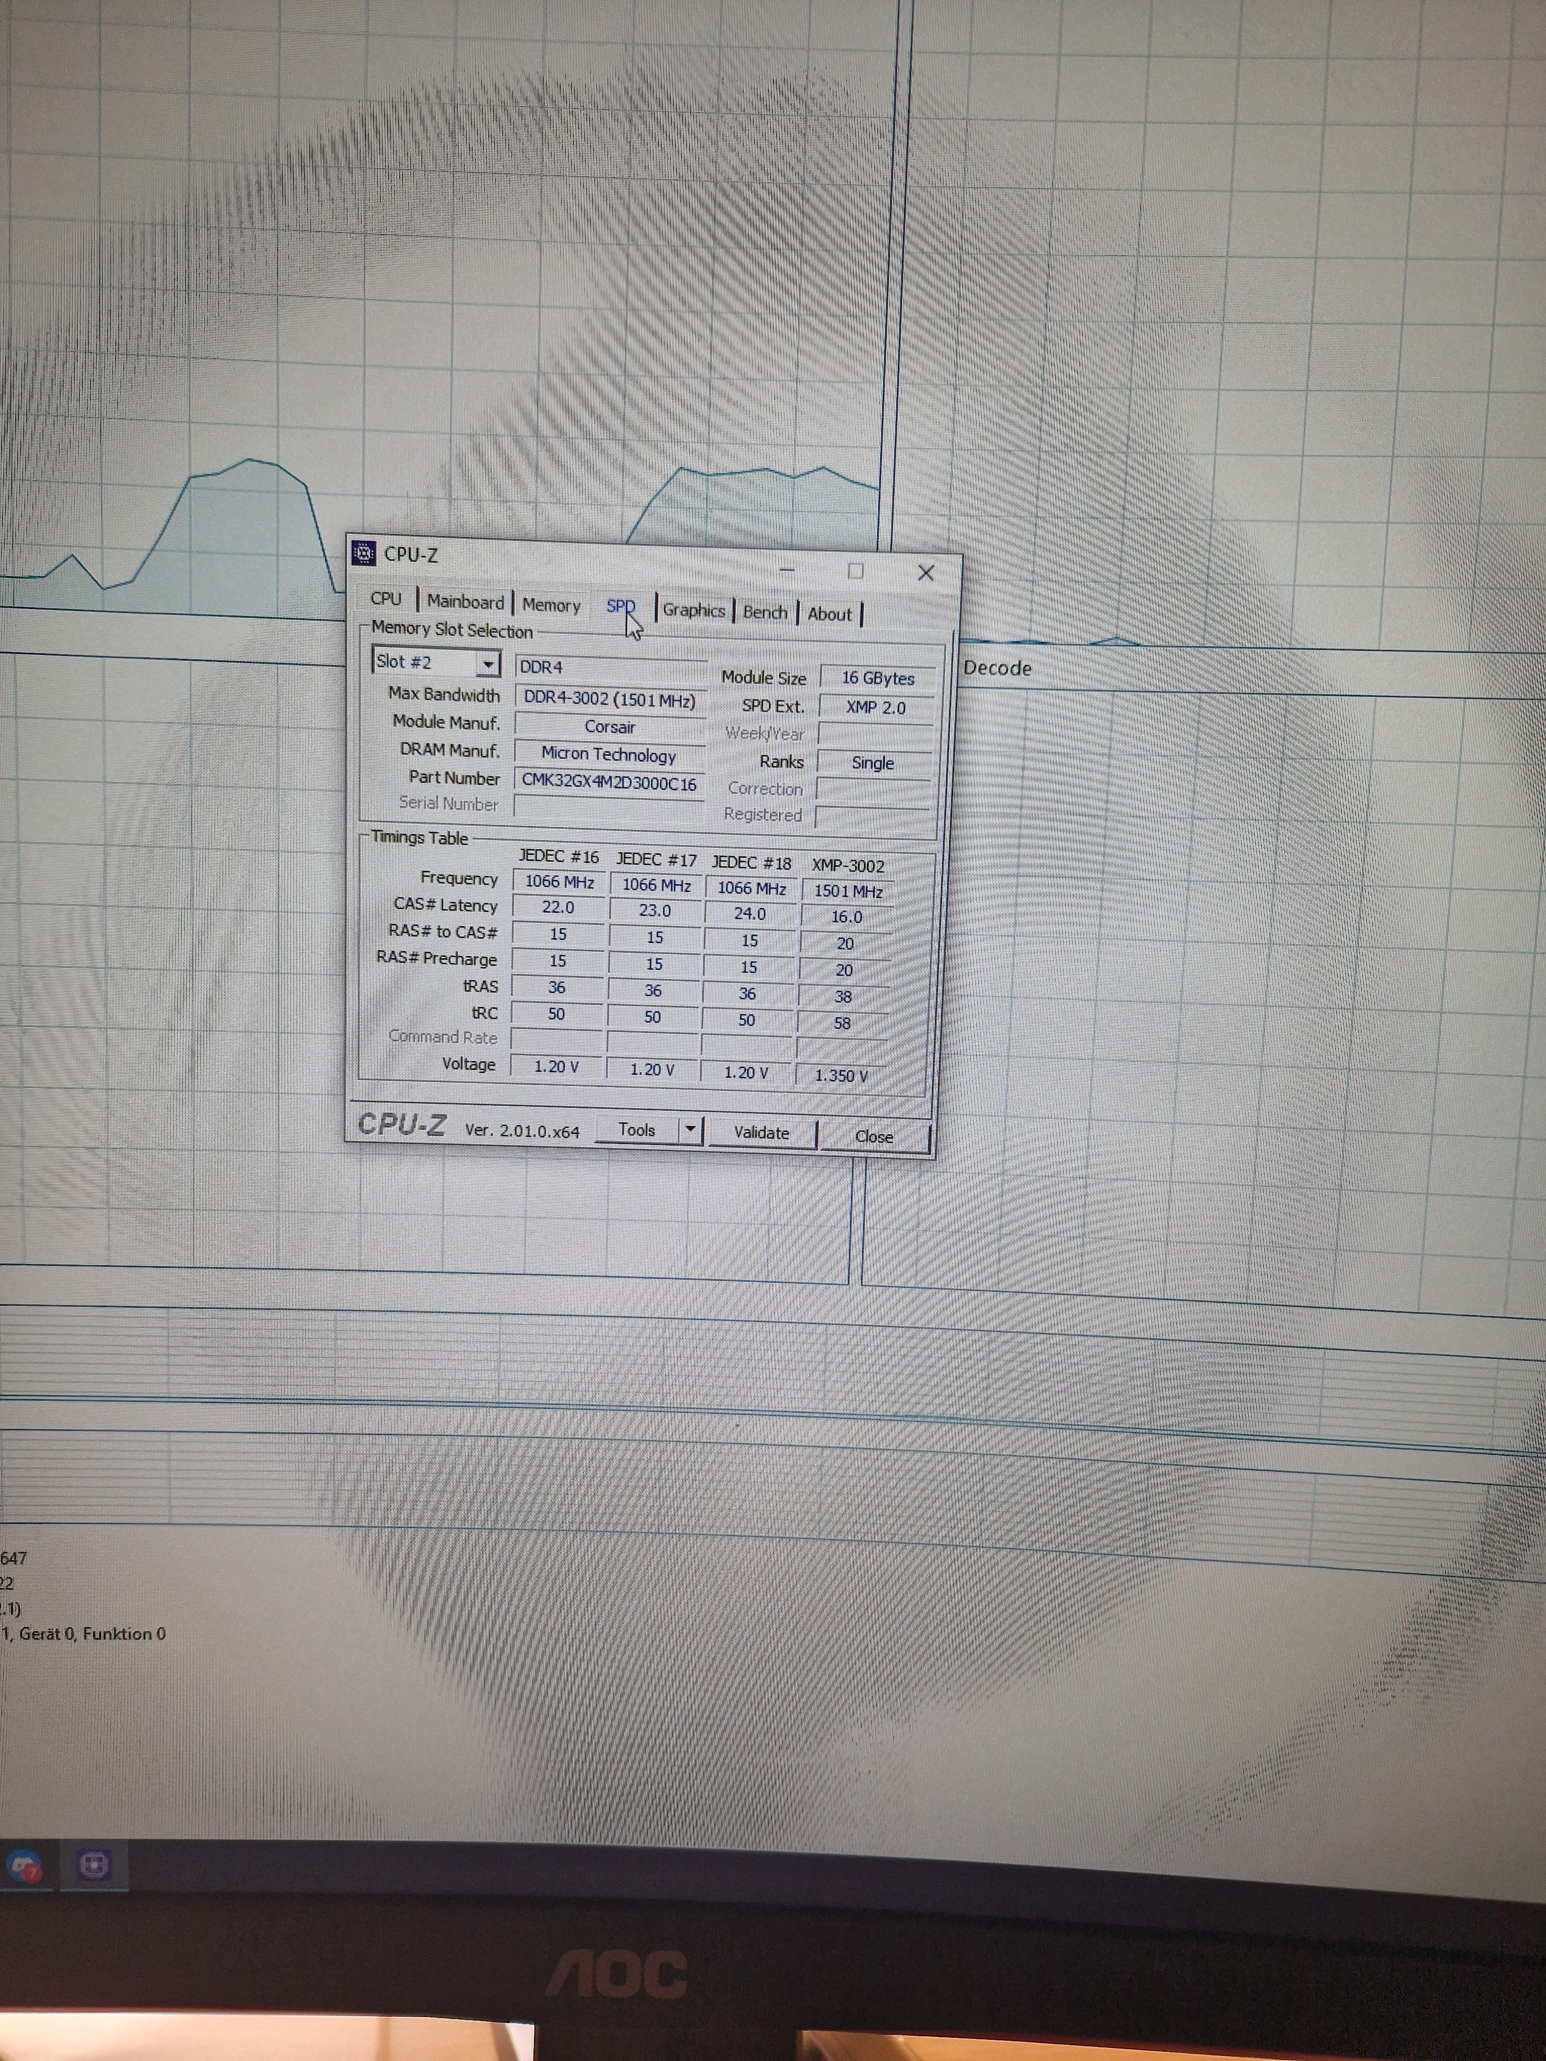Viewport: 1546px width, 2061px height.
Task: Click the Max Bandwidth DDR4-3002 field
Action: point(609,699)
